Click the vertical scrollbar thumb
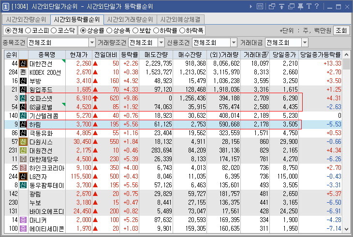Viewport: 353px width, 237px height. [x=346, y=64]
